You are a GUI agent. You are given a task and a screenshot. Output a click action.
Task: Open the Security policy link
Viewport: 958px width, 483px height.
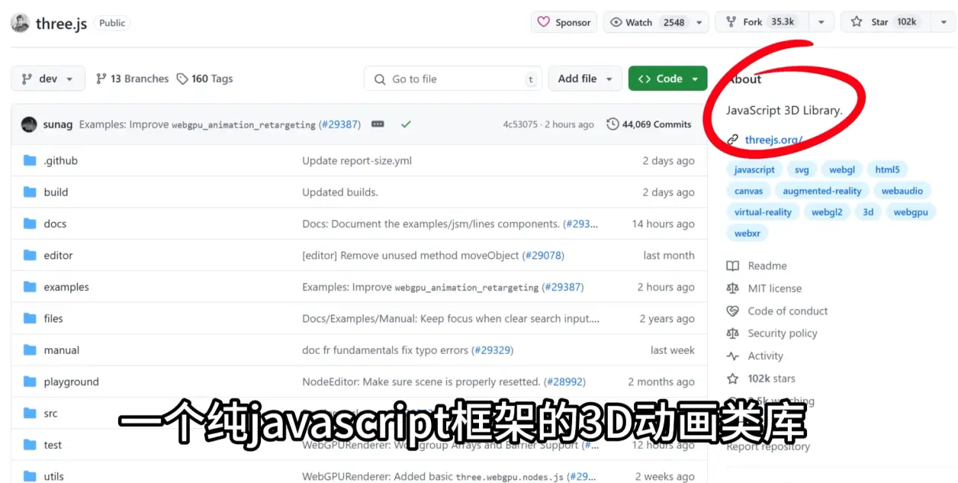783,333
